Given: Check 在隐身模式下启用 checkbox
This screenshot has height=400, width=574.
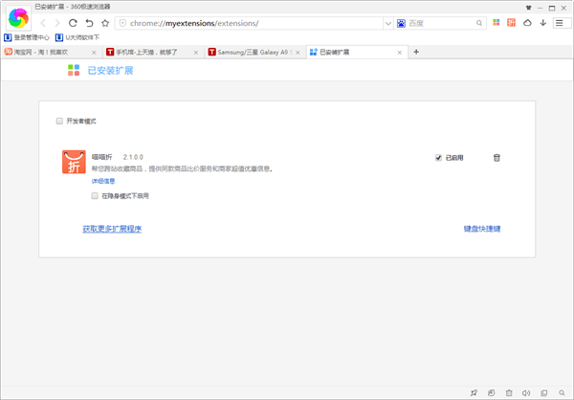Looking at the screenshot, I should pyautogui.click(x=95, y=195).
